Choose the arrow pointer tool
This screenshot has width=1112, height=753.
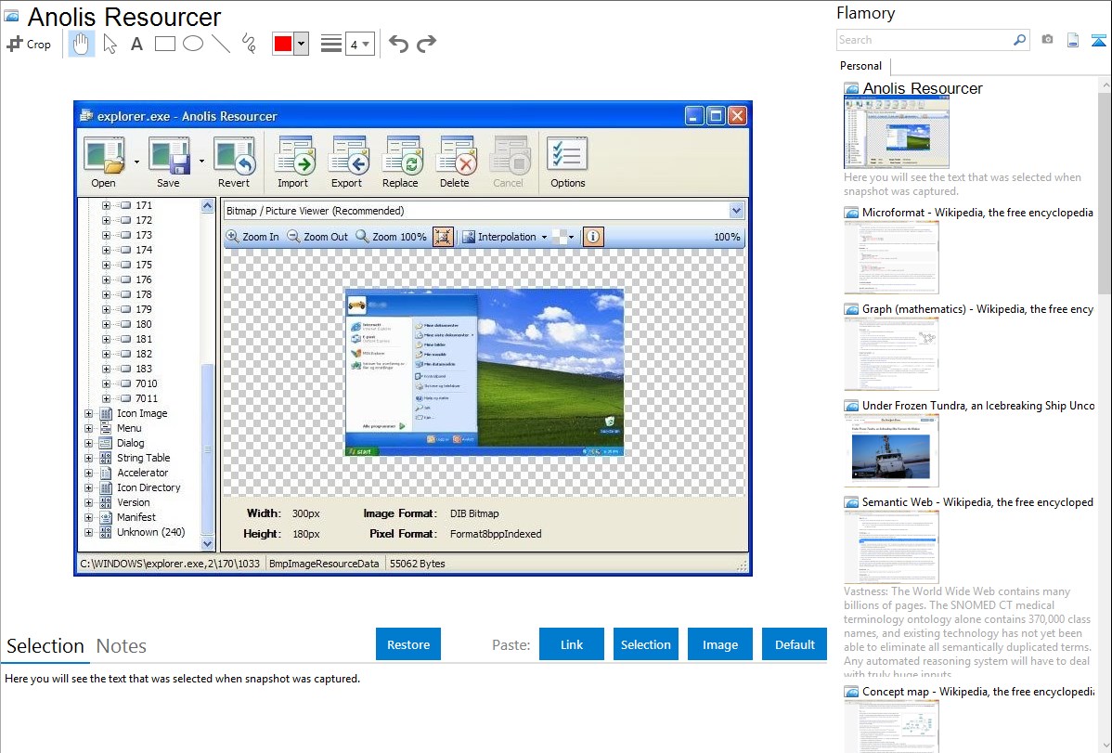tap(110, 44)
